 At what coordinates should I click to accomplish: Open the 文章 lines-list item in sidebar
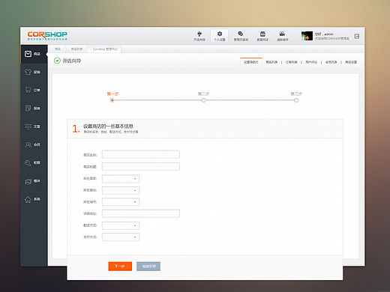click(x=34, y=127)
